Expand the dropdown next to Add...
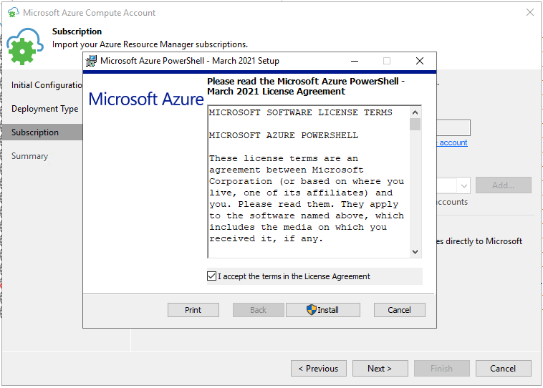This screenshot has height=388, width=543. click(463, 186)
